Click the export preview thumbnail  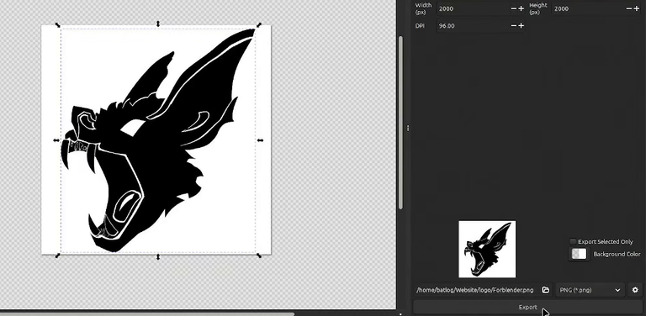pos(487,249)
